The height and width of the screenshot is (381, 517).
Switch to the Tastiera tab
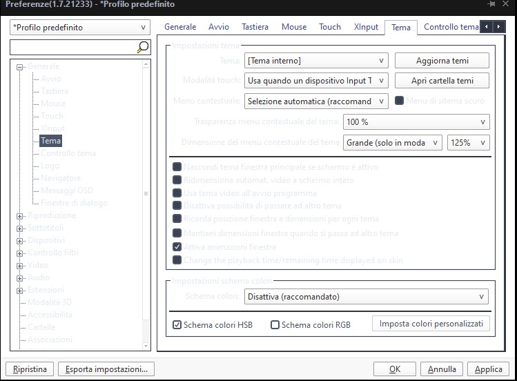255,27
